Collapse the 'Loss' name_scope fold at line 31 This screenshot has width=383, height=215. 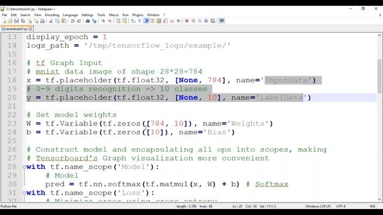coord(24,193)
